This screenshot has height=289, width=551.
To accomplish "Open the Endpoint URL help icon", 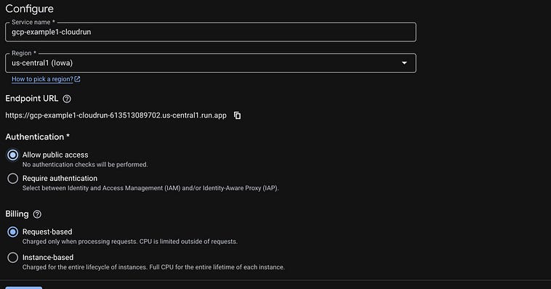I will tap(67, 99).
